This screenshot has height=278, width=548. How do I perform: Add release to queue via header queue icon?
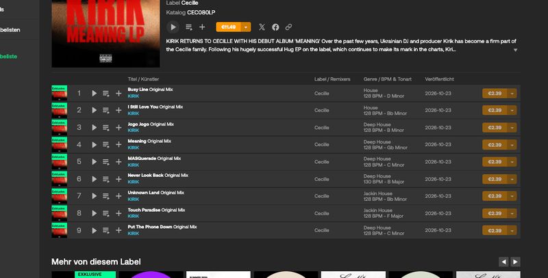click(x=189, y=27)
